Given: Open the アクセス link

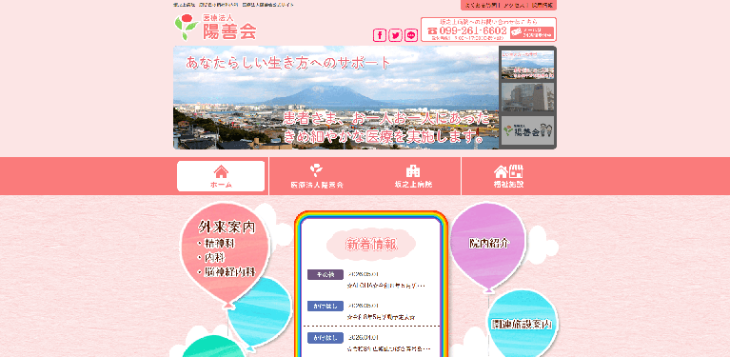Looking at the screenshot, I should (515, 5).
